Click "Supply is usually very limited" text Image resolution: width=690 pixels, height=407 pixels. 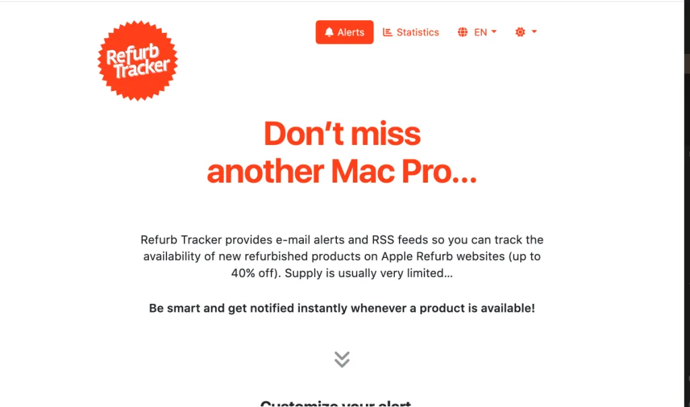point(369,273)
